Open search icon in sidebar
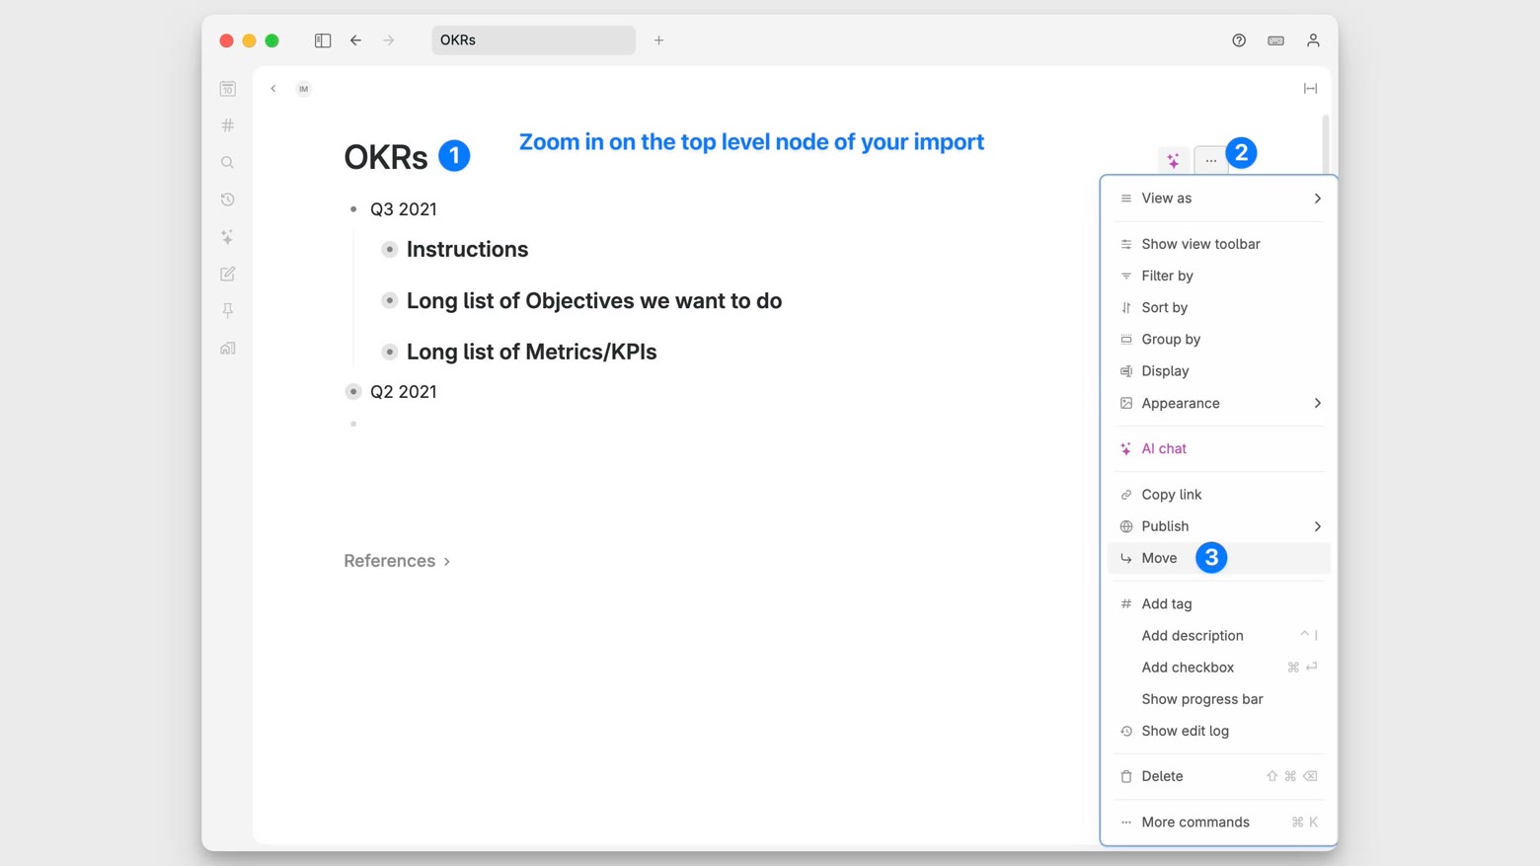 [228, 163]
